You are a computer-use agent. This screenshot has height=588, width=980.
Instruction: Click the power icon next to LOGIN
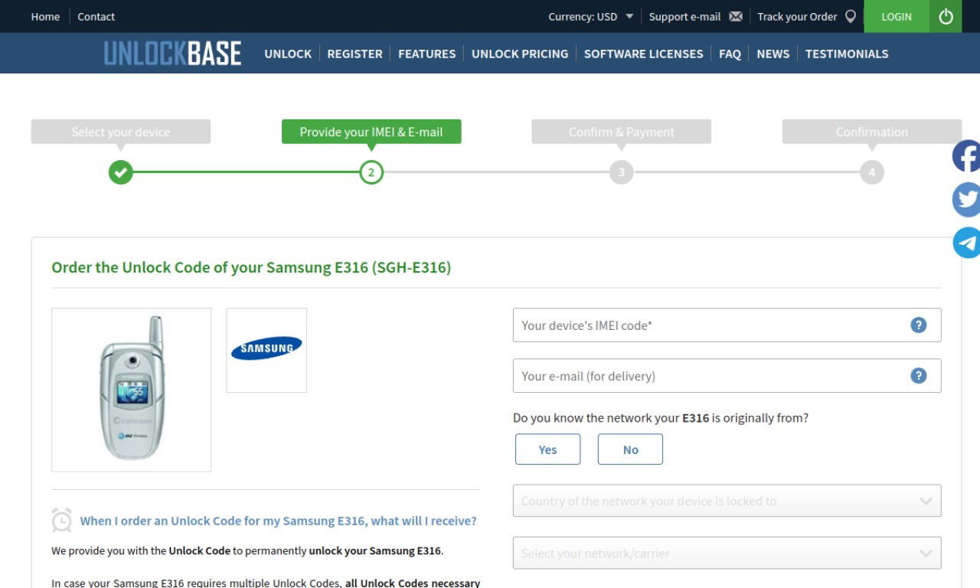[946, 16]
